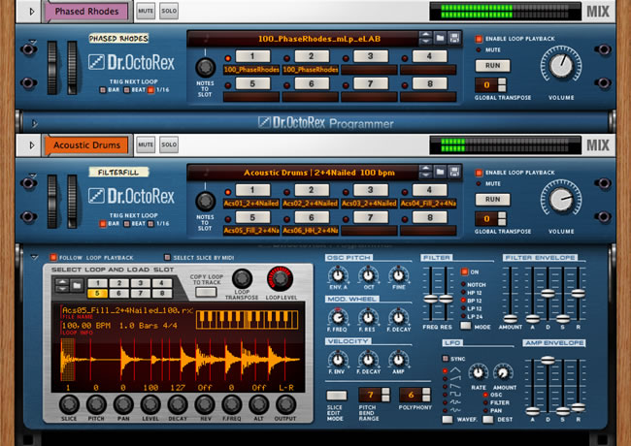The image size is (631, 446).
Task: Choose load slot 2 in Select Loop panel
Action: click(119, 283)
